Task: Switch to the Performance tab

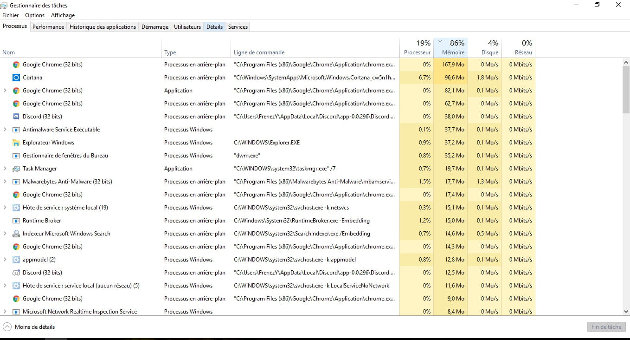Action: point(48,27)
